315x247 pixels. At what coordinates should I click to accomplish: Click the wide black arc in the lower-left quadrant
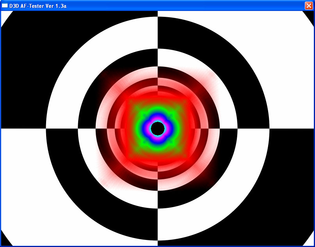pos(90,196)
